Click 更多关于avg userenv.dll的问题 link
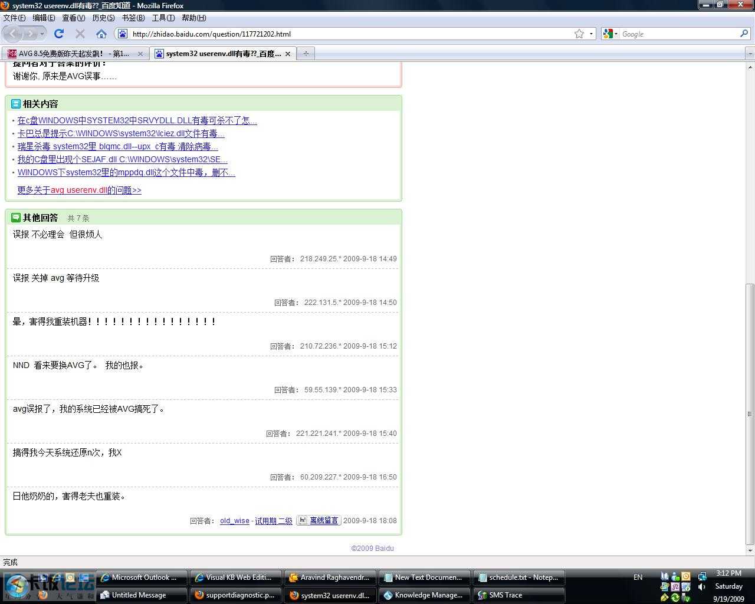Image resolution: width=755 pixels, height=604 pixels. click(79, 190)
